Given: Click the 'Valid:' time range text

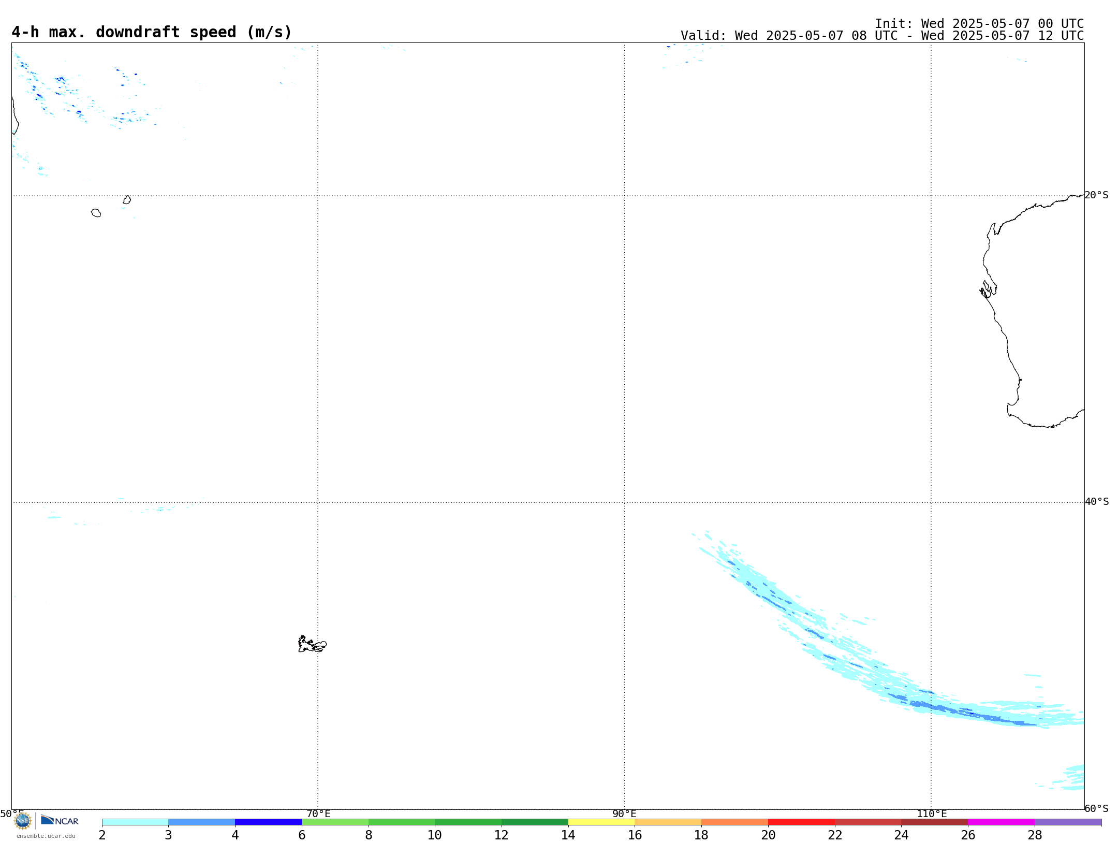Looking at the screenshot, I should tap(882, 36).
